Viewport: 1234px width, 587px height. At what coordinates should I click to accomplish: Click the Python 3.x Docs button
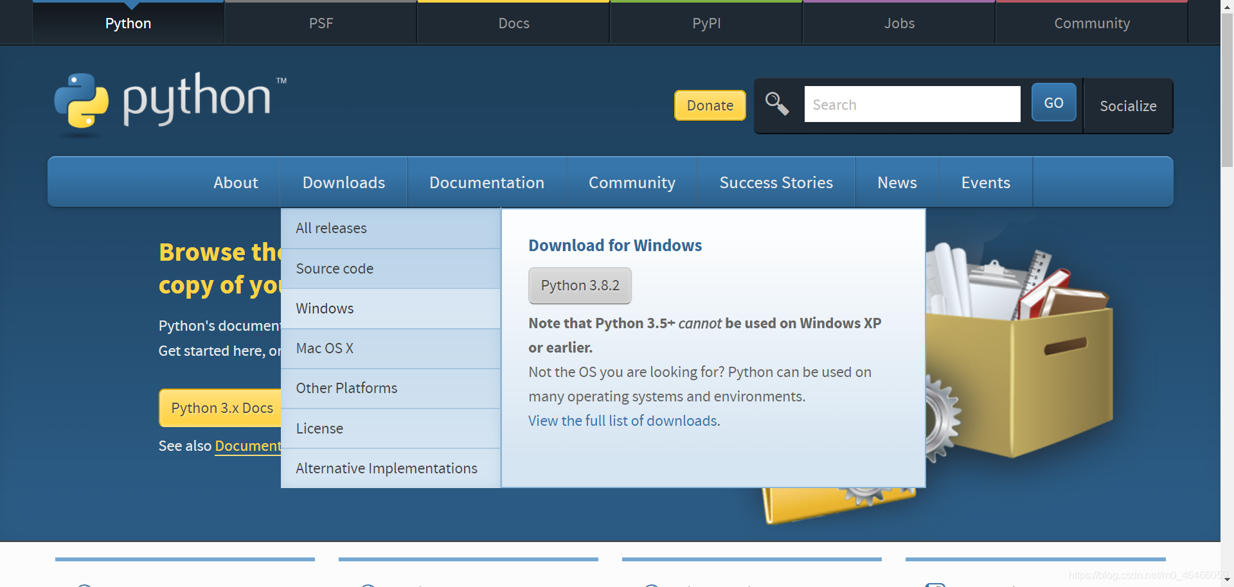[220, 408]
